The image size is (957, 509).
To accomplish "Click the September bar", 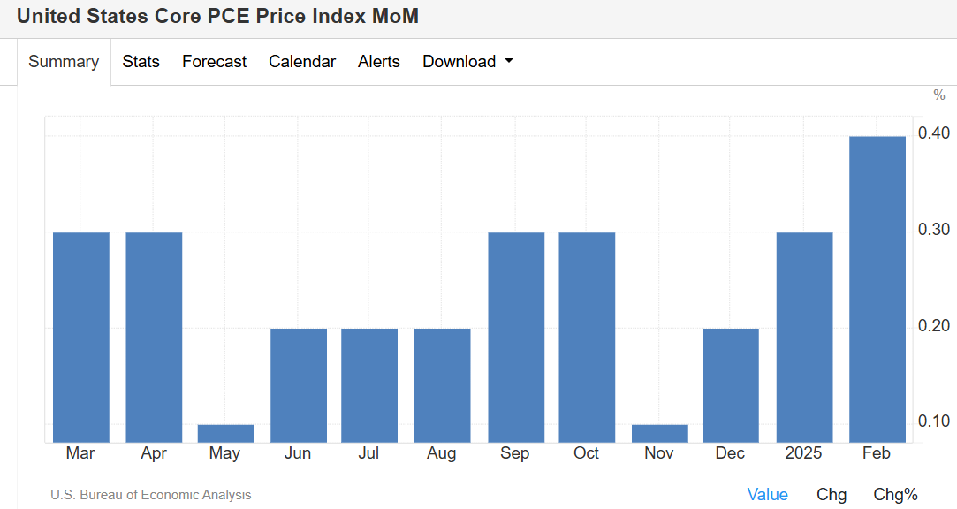I will tap(516, 337).
